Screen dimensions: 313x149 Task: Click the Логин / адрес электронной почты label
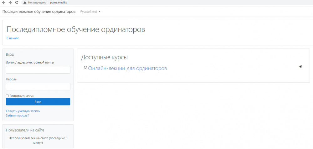[x=30, y=62]
